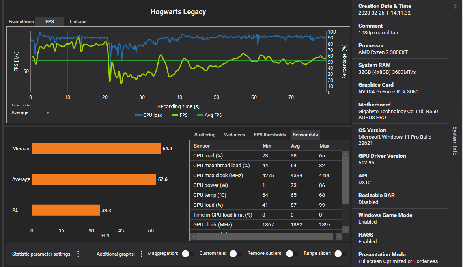The image size is (463, 267).
Task: Toggle GPU load legend entry
Action: (149, 115)
